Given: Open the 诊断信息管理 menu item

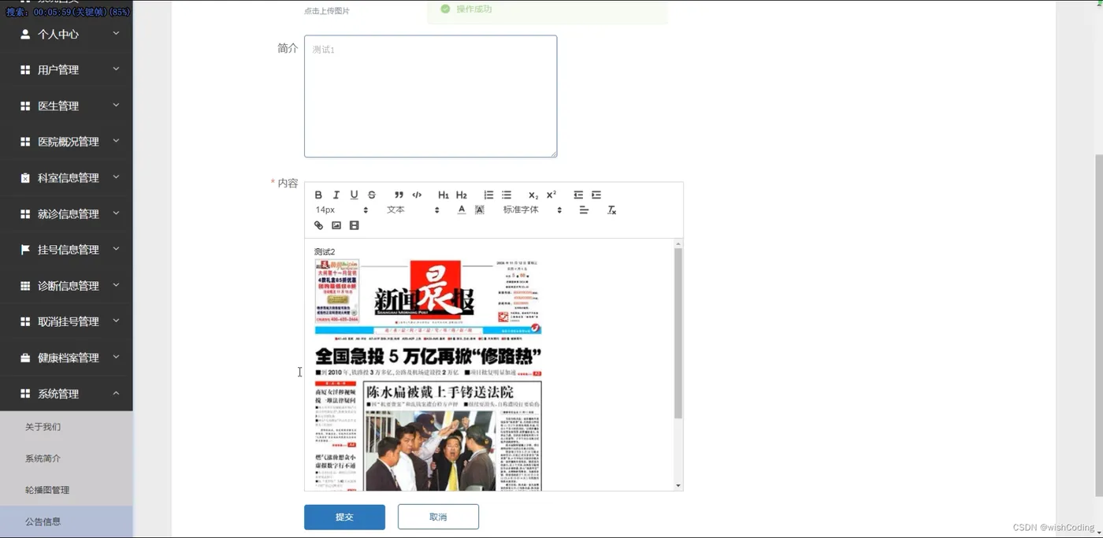Looking at the screenshot, I should pyautogui.click(x=66, y=285).
